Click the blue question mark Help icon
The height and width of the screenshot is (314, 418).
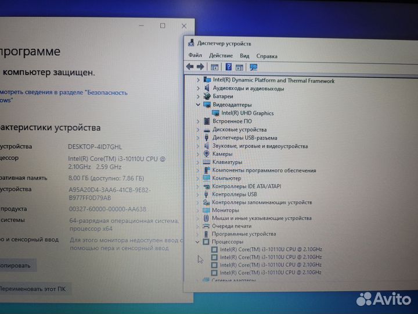229,67
